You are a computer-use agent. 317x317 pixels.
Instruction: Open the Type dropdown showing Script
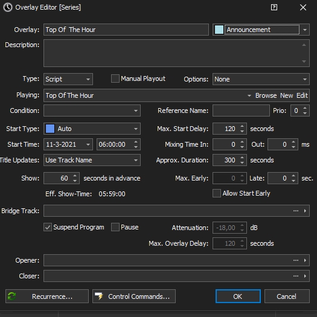tap(68, 79)
